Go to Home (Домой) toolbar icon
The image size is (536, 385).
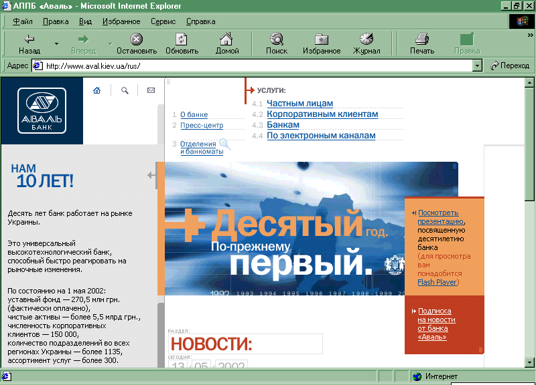tap(227, 43)
